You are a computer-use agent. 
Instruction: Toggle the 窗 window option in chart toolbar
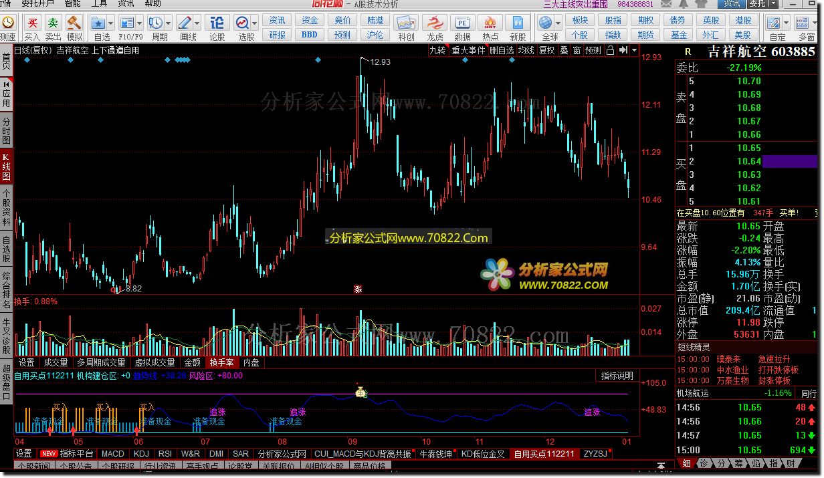577,50
